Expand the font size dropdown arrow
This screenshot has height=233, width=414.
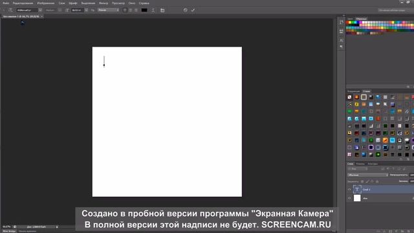coord(86,10)
